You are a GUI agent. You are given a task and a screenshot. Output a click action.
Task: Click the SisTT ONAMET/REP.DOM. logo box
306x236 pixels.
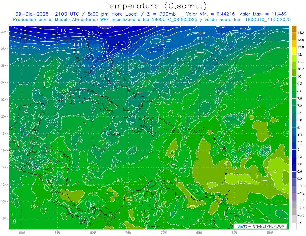coord(260,226)
